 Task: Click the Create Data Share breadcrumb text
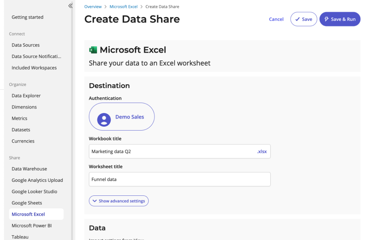(162, 7)
